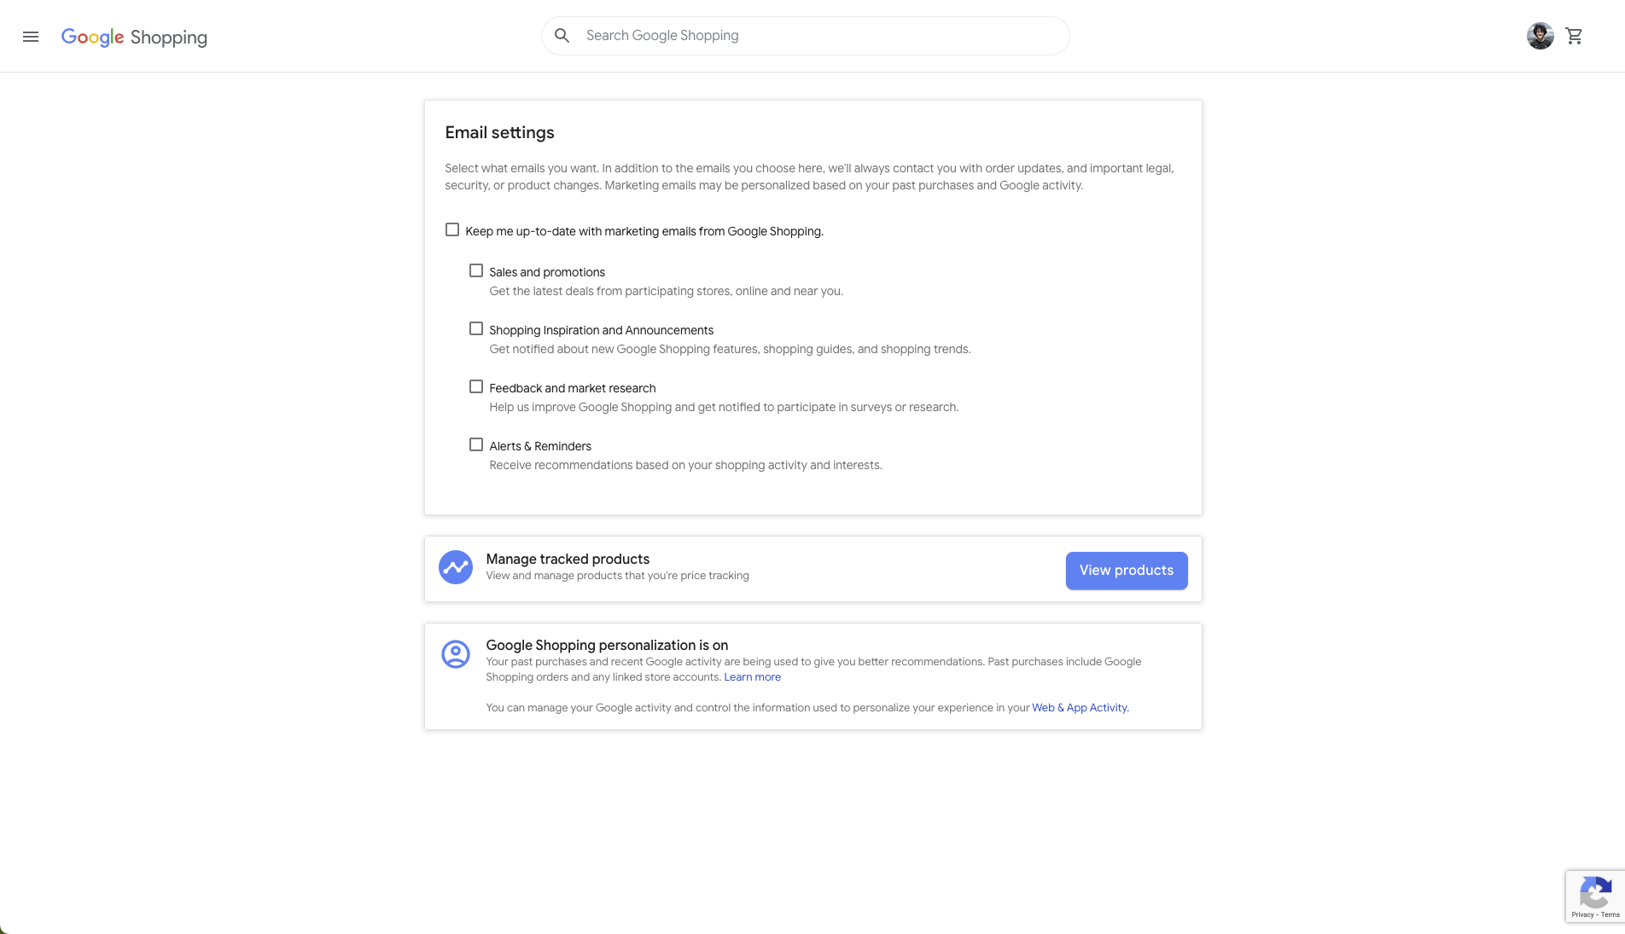Open reCAPTCHA Terms link
1625x934 pixels.
1610,914
